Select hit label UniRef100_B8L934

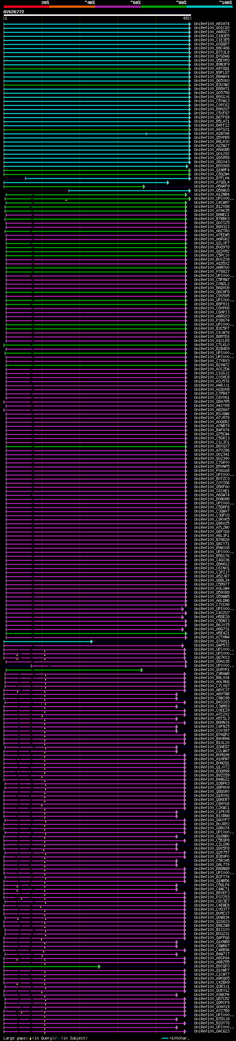click(211, 678)
